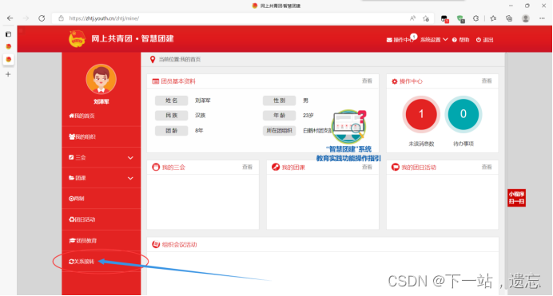The height and width of the screenshot is (296, 553).
Task: Click the 所在团组织 field label
Action: pyautogui.click(x=279, y=131)
